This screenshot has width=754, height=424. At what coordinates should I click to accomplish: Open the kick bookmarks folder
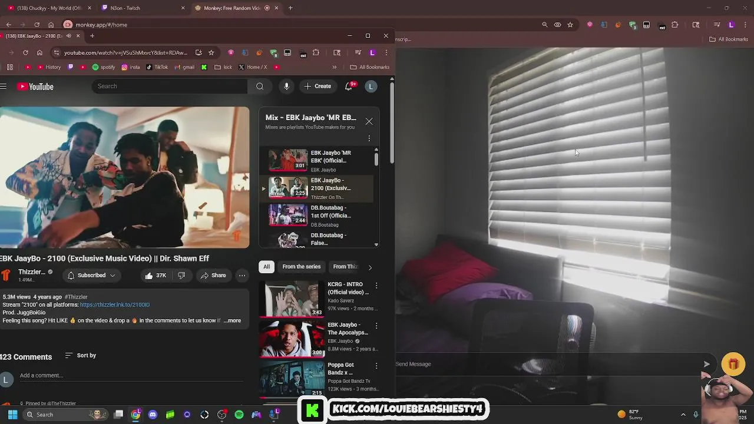click(223, 67)
